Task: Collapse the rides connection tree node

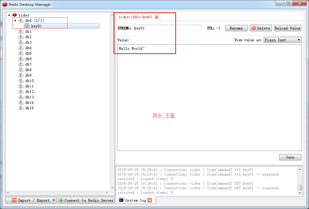Action: (x=9, y=15)
